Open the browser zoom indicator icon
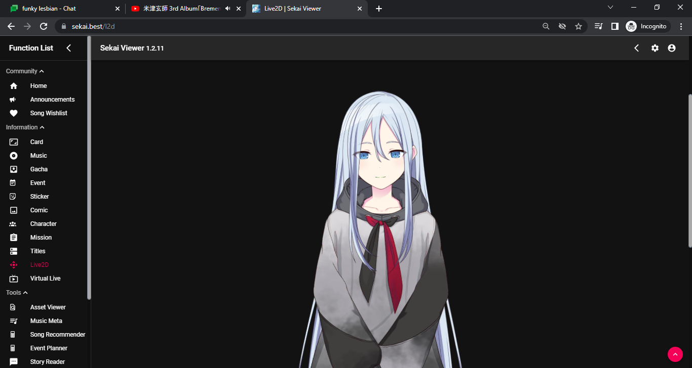 point(546,26)
